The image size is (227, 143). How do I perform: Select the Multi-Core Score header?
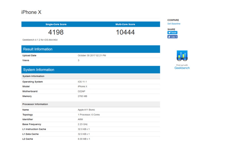(x=125, y=24)
